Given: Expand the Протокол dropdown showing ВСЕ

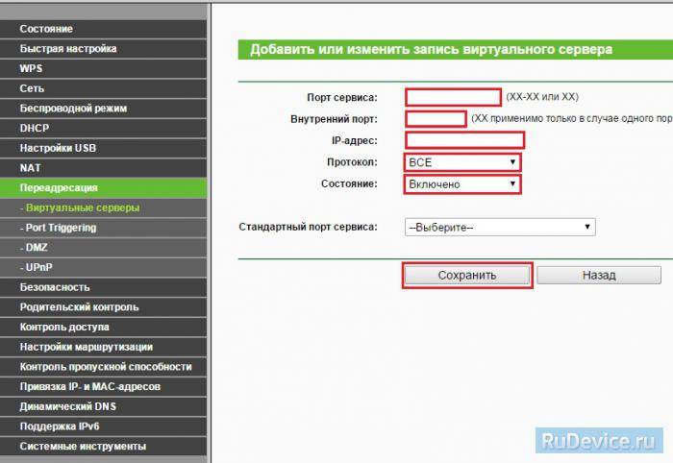Looking at the screenshot, I should (x=462, y=162).
